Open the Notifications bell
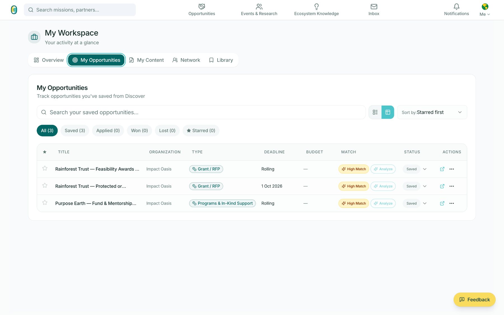504x315 pixels. click(x=456, y=10)
